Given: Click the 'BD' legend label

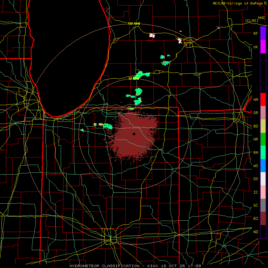Looking at the screenshot, I should [x=255, y=126].
